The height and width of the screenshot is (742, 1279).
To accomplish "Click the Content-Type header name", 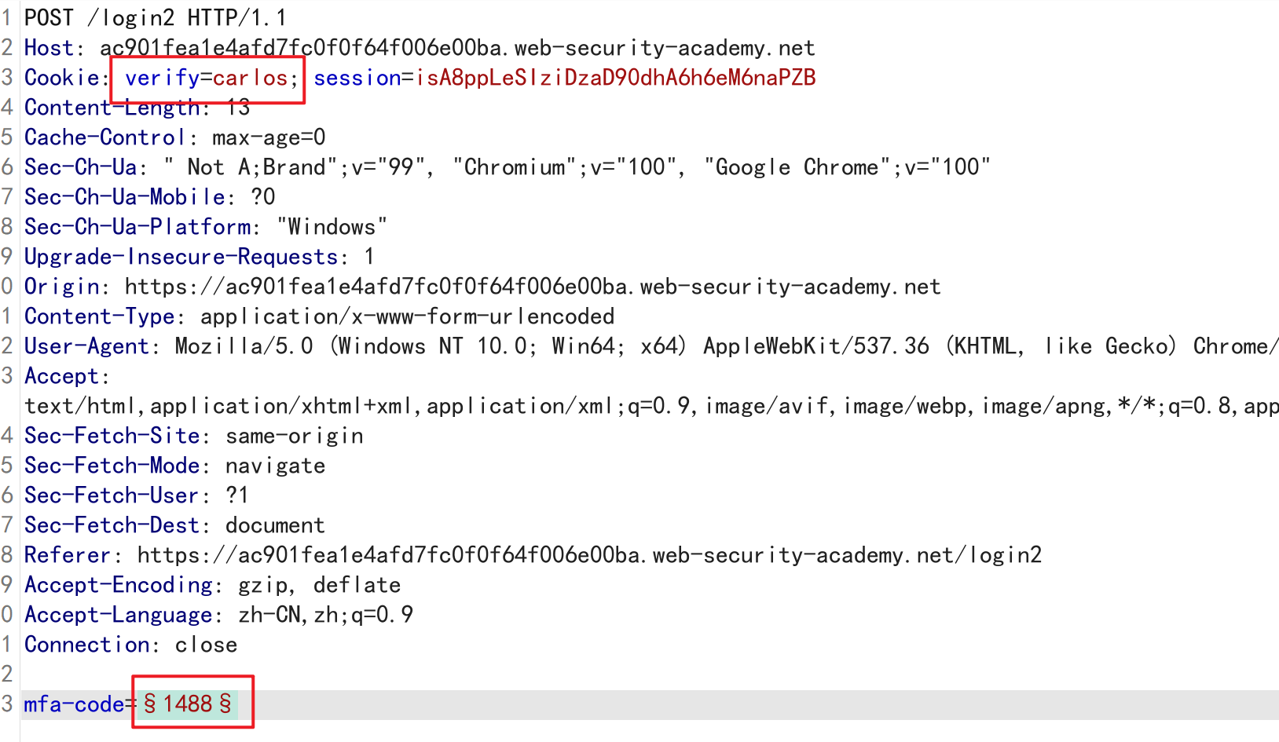I will (99, 316).
